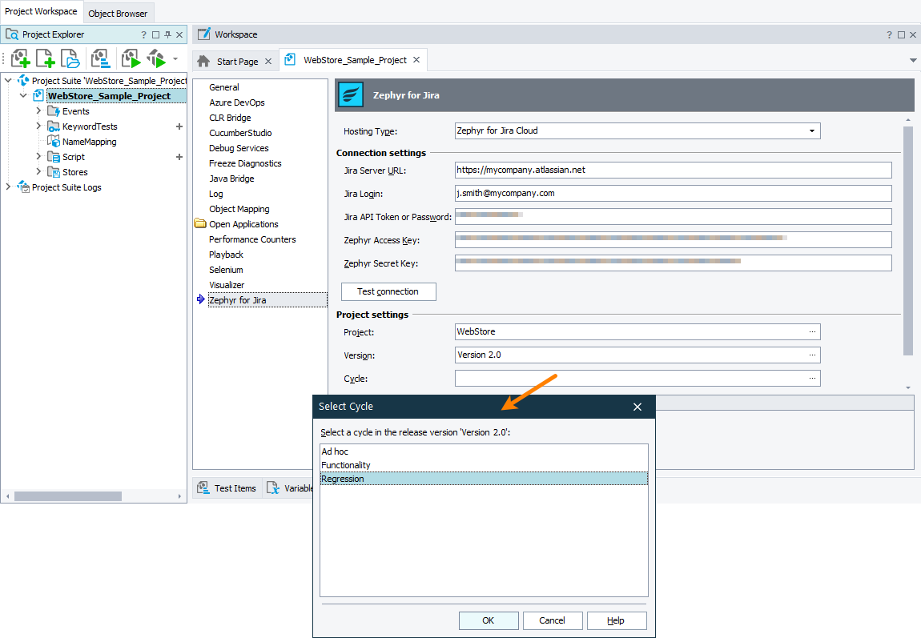
Task: Open the Azure DevOps properties page
Action: pos(237,102)
